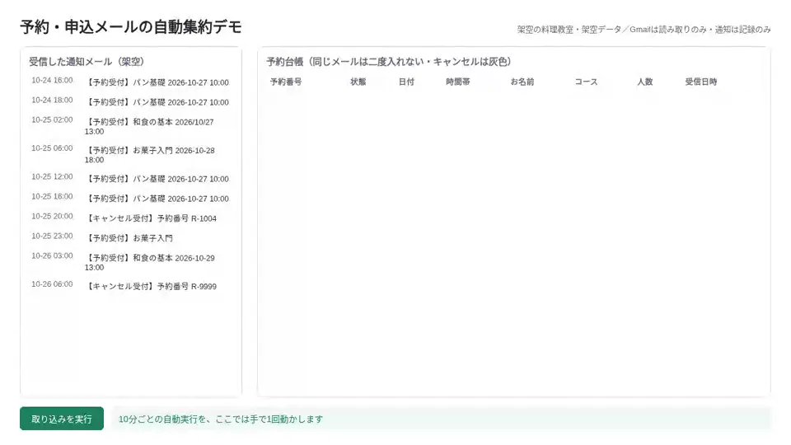Click the 予約台帳 panel heading
Screen dimensions: 791x445
click(389, 62)
